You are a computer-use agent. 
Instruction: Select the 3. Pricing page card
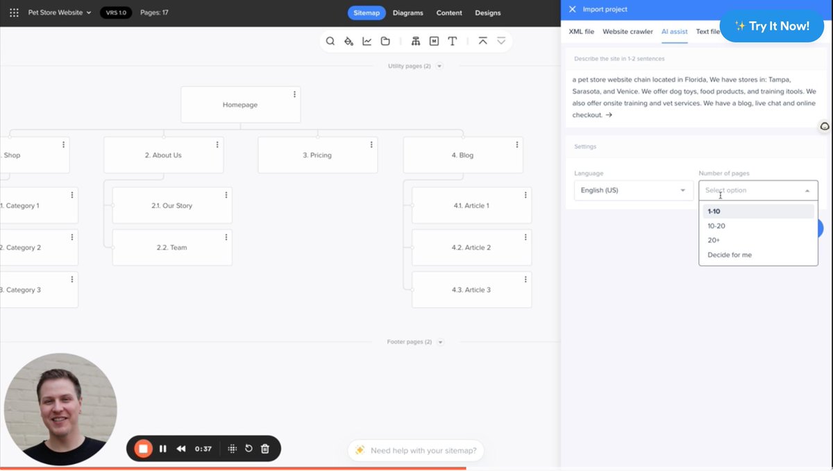[x=317, y=155]
